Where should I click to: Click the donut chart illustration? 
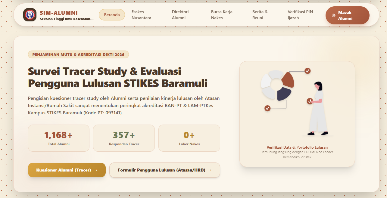point(277,85)
